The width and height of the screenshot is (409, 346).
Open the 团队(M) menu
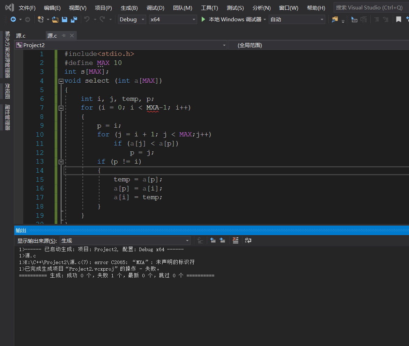(183, 8)
